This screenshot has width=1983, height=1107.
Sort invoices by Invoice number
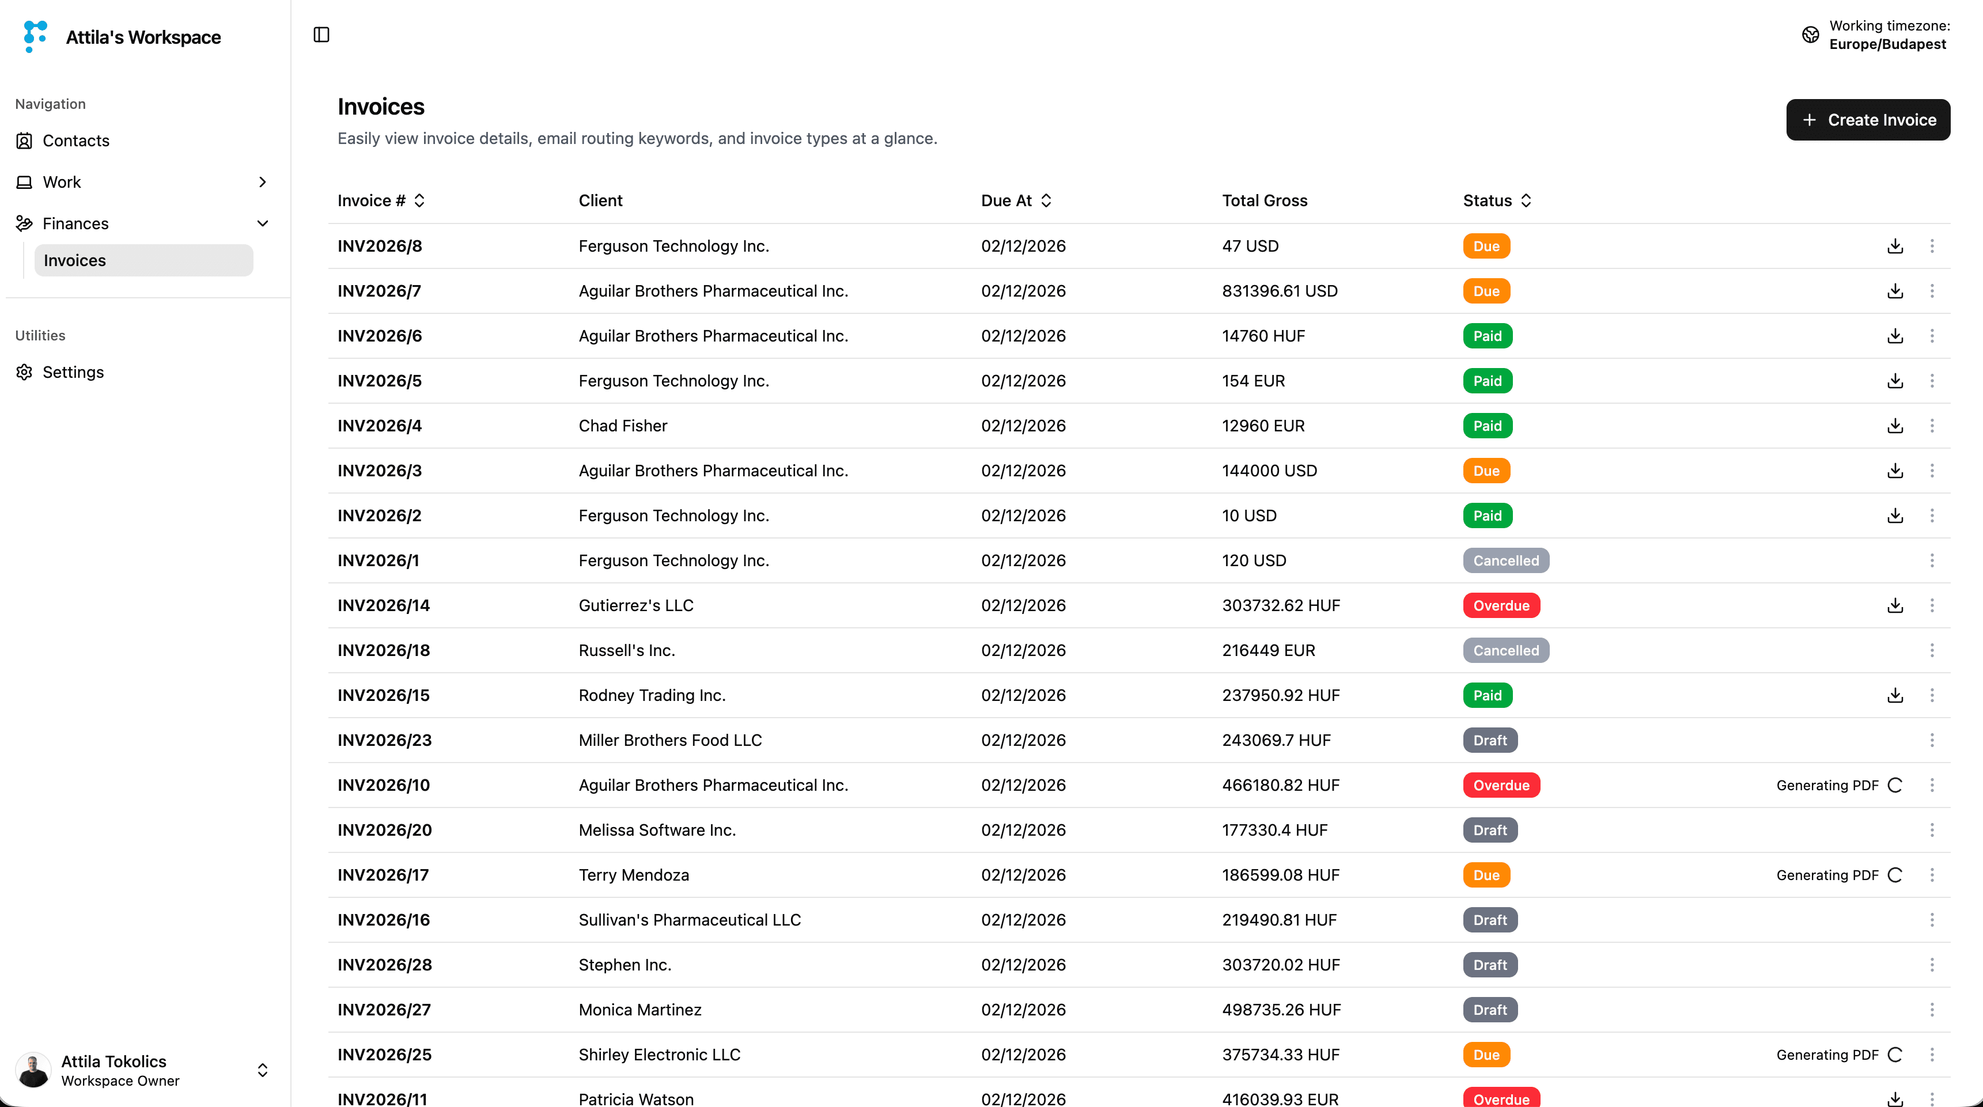[x=419, y=200]
